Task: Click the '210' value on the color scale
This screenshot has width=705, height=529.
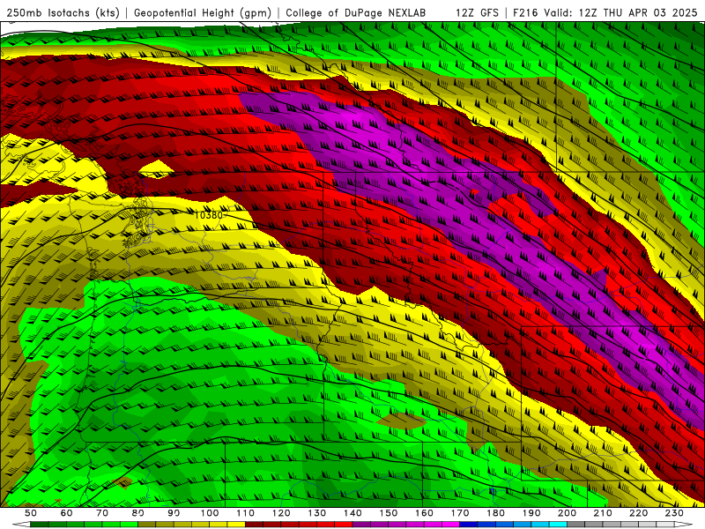Action: tap(603, 513)
